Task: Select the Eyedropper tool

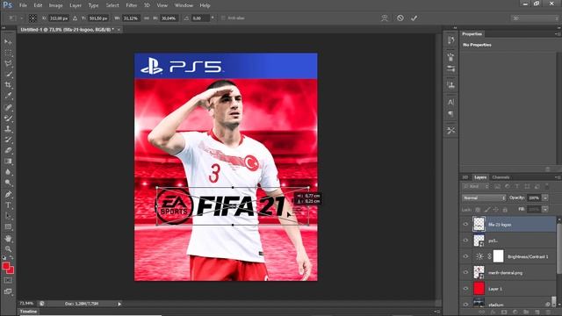Action: (x=8, y=96)
